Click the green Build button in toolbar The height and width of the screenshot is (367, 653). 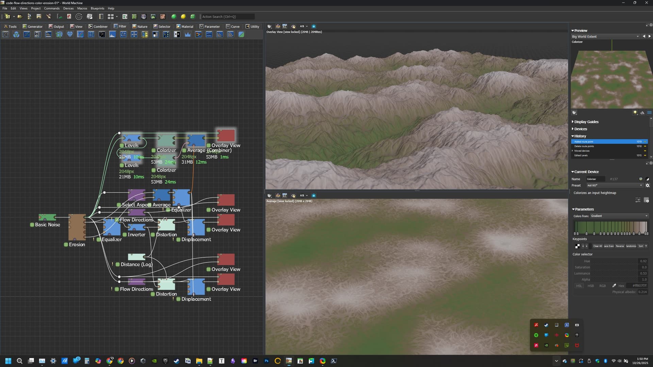pyautogui.click(x=174, y=16)
